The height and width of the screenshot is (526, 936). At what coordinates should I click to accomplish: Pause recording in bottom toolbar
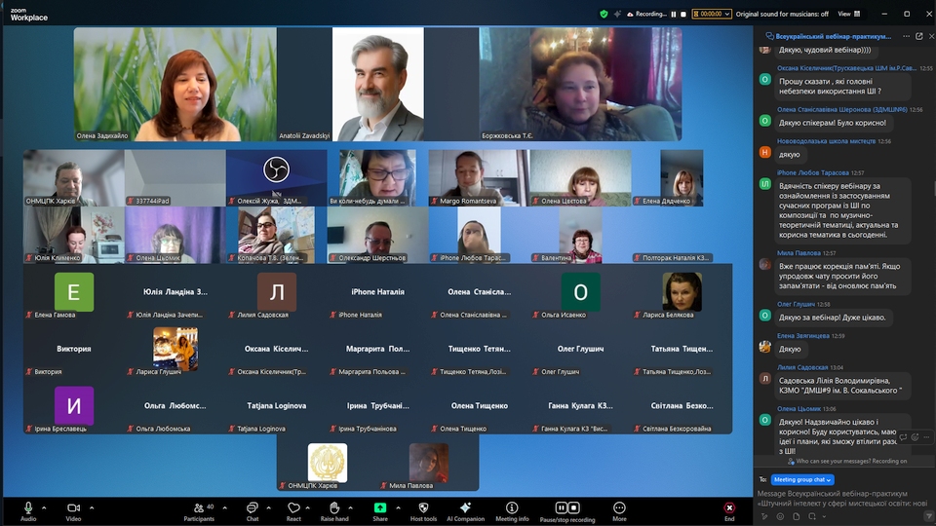tap(561, 507)
